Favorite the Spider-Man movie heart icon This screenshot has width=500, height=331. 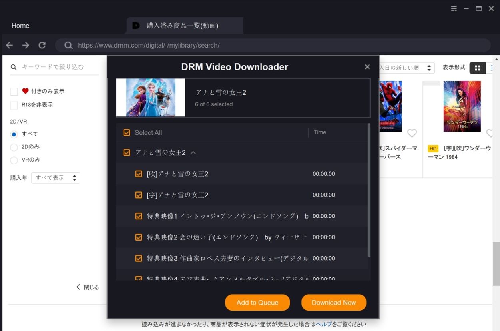point(412,133)
